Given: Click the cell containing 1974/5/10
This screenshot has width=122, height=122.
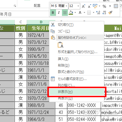Looking at the screenshot, I should click(38, 56).
